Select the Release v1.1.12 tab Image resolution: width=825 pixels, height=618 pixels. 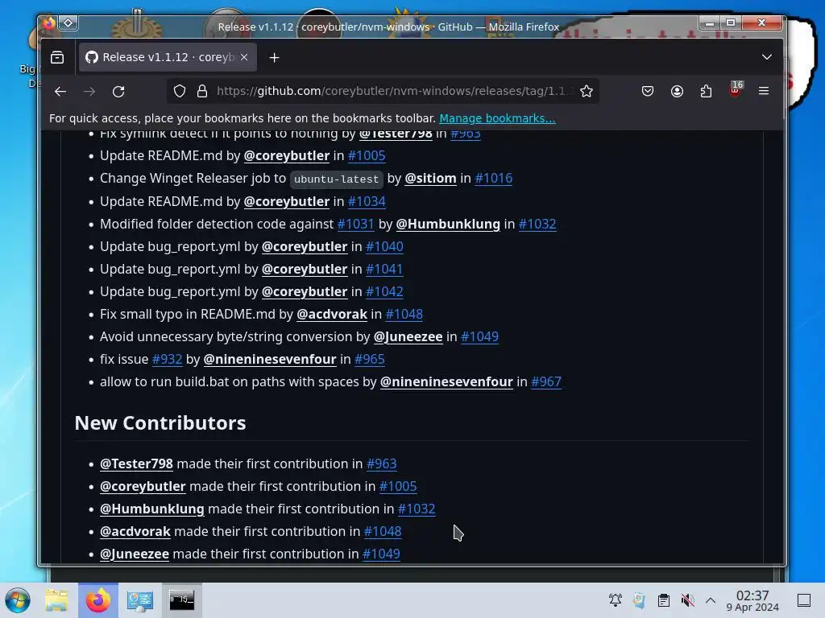click(168, 57)
